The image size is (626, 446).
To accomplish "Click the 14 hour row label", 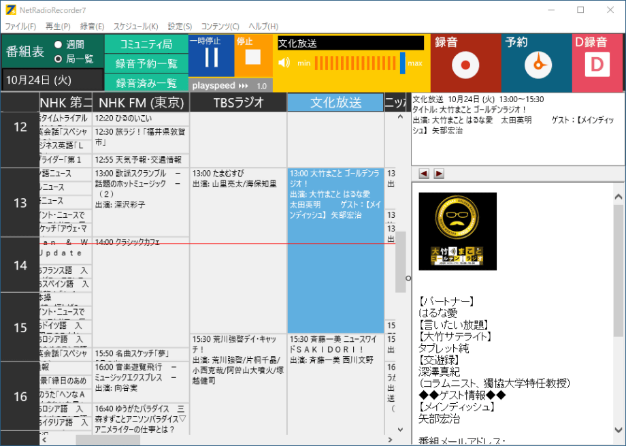I will pos(20,266).
